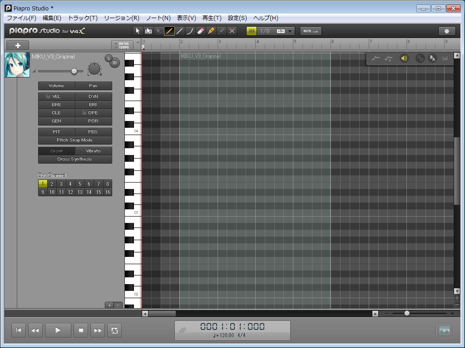Go to start with rewind-to-beginning button
Screen dimensions: 465x348
18,330
